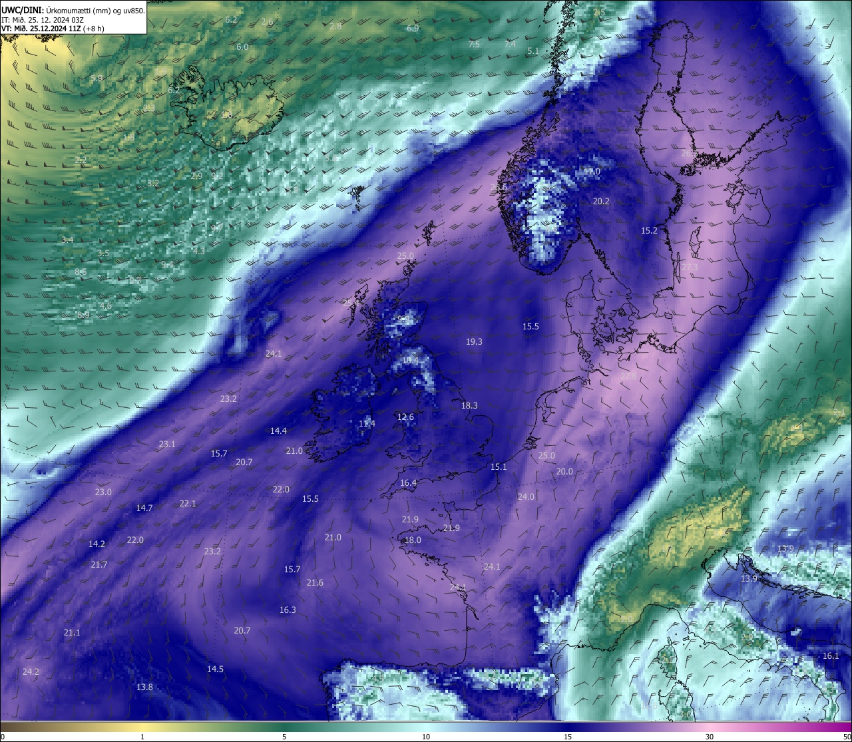Click the '50' tick label on the color scale
The width and height of the screenshot is (852, 742).
pyautogui.click(x=847, y=737)
